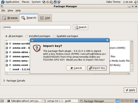Click the question mark icon in Import key dialog
This screenshot has width=138, height=103.
click(37, 48)
